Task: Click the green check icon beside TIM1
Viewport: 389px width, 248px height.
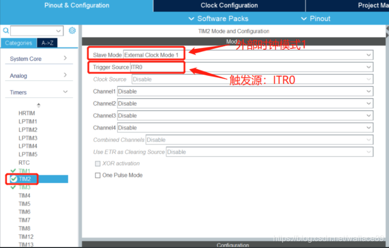Action: tap(13, 171)
